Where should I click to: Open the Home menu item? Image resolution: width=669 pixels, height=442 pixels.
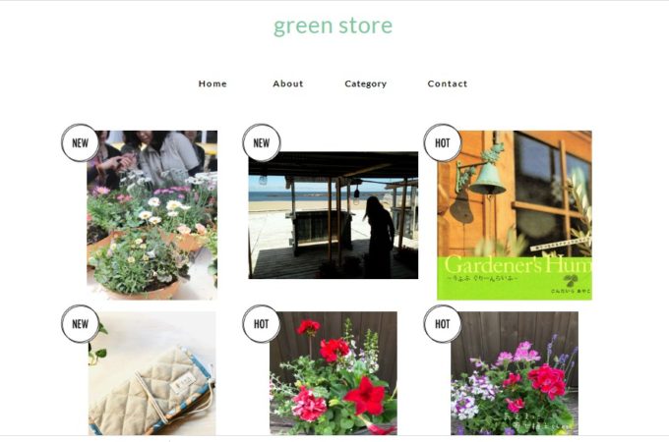213,83
